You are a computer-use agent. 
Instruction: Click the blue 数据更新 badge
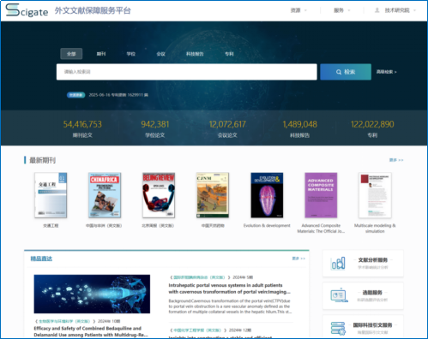(75, 95)
